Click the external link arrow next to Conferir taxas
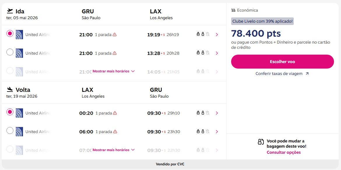This screenshot has height=170, width=341. pyautogui.click(x=307, y=74)
